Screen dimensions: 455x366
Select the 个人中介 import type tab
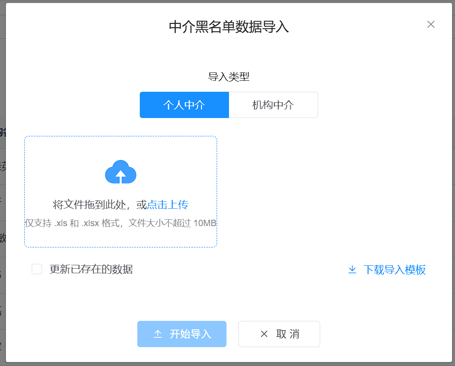[x=184, y=105]
